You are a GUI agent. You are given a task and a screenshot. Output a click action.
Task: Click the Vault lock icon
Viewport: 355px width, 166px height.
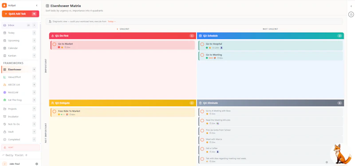5,131
